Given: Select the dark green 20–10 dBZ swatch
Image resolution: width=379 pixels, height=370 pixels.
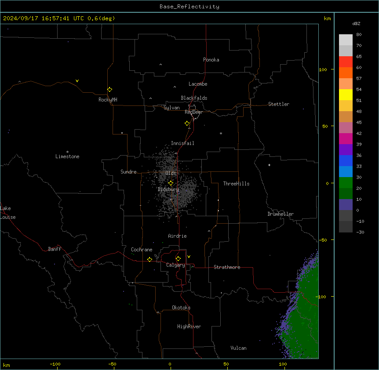Looking at the screenshot, I should pyautogui.click(x=346, y=194).
